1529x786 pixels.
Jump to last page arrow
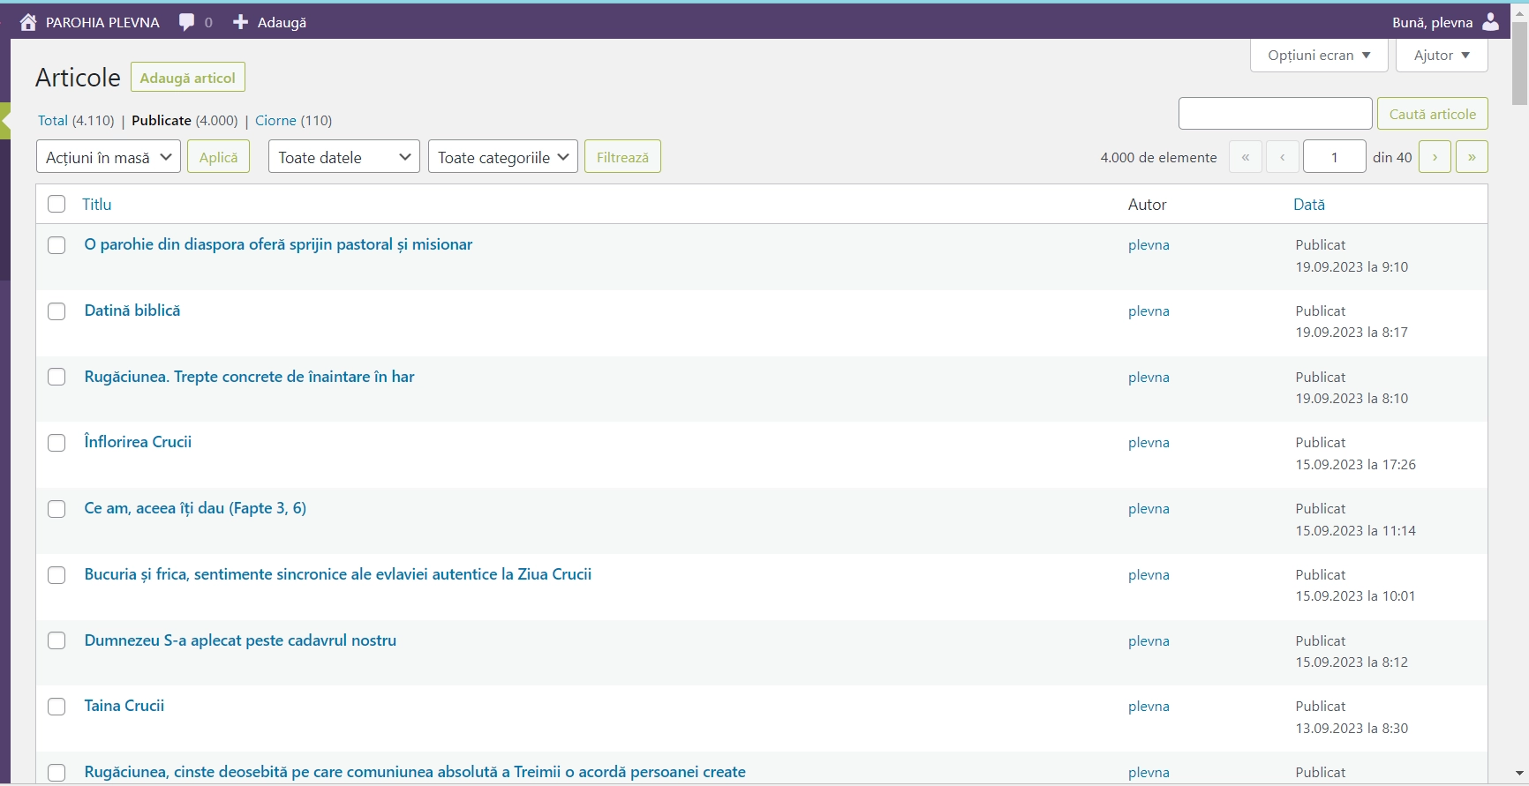[x=1472, y=157]
